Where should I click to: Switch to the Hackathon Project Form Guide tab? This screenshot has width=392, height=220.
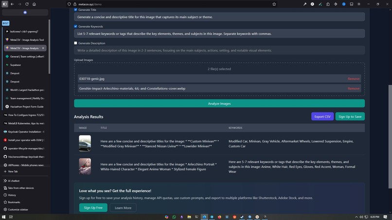25,107
